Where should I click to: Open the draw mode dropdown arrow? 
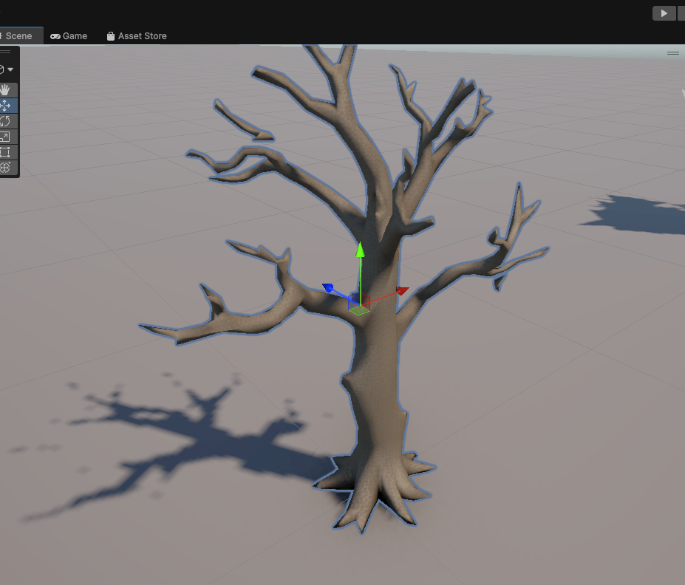10,69
